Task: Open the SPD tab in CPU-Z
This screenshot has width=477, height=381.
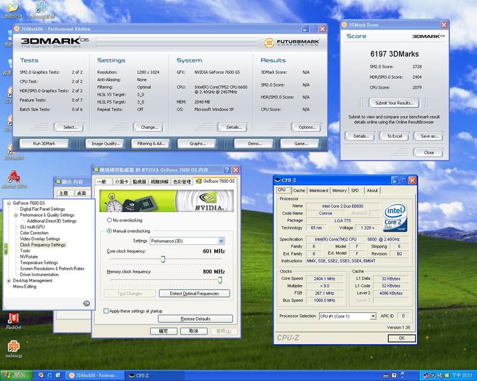Action: [x=355, y=190]
